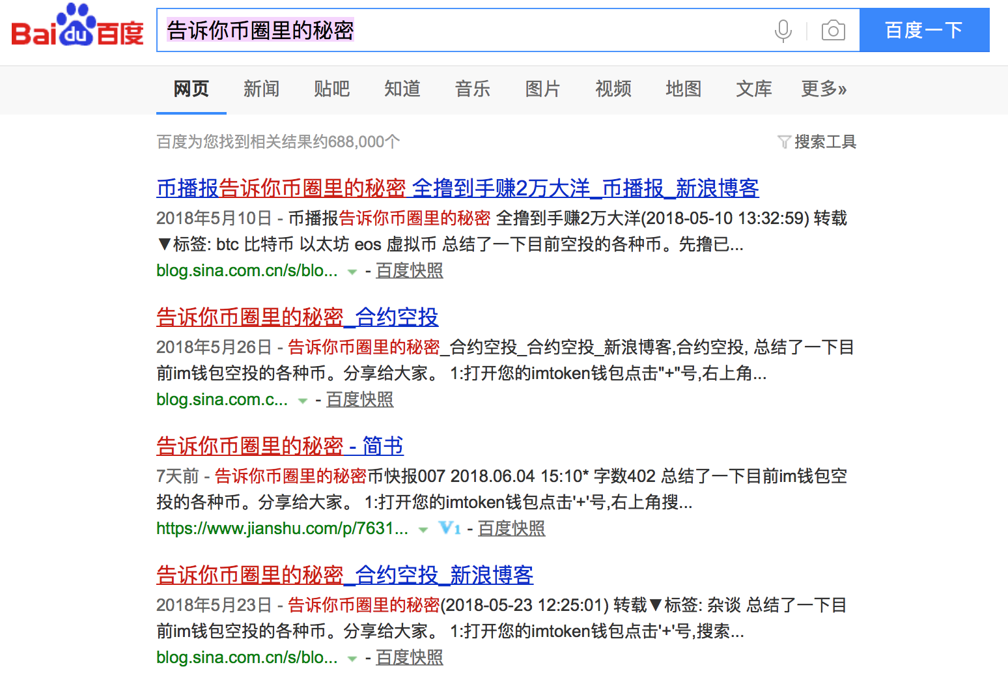Expand dropdown arrow beside blog.sina.com.c... URL
Image resolution: width=1008 pixels, height=680 pixels.
coord(302,401)
